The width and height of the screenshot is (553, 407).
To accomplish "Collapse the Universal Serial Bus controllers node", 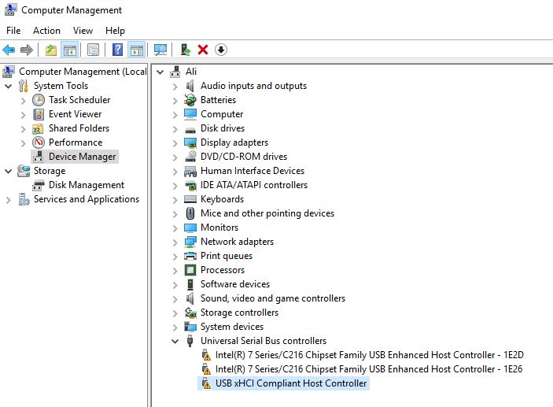I will click(175, 341).
